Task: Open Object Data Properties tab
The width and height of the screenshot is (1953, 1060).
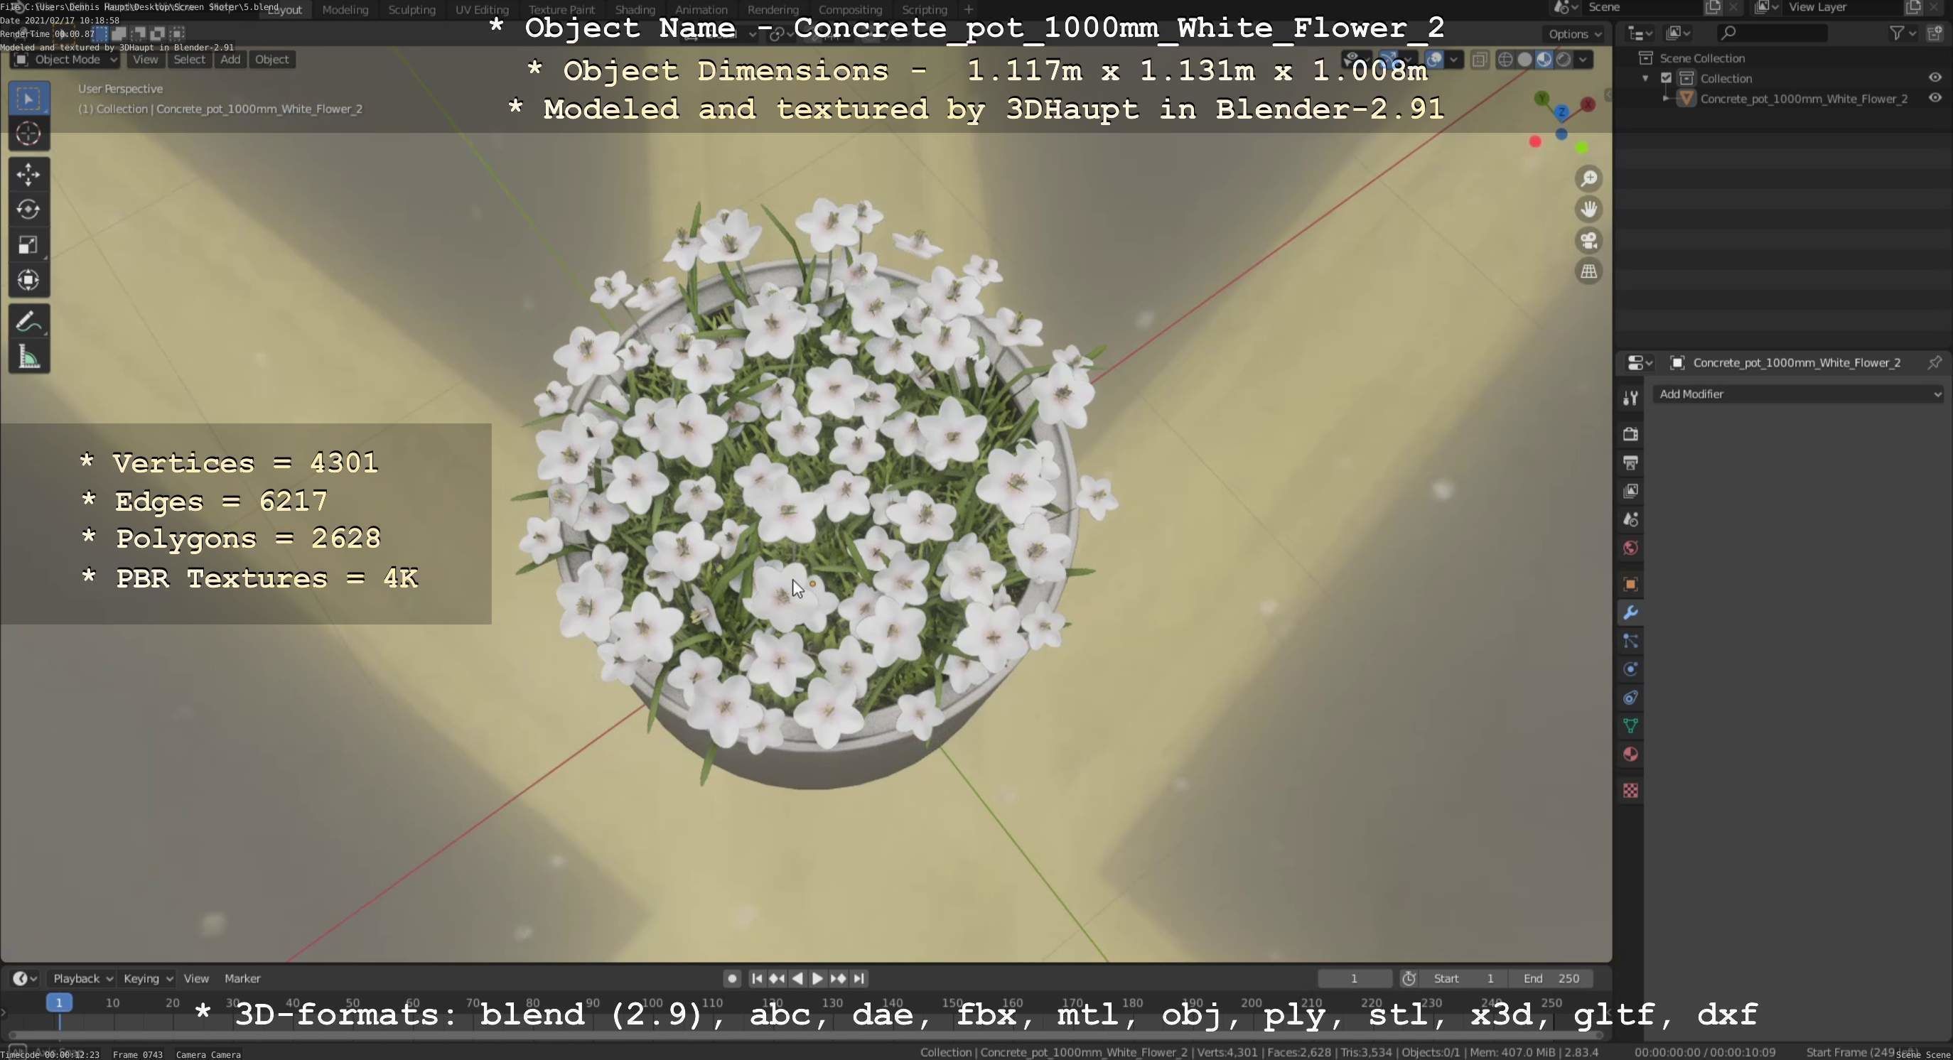Action: [x=1630, y=726]
